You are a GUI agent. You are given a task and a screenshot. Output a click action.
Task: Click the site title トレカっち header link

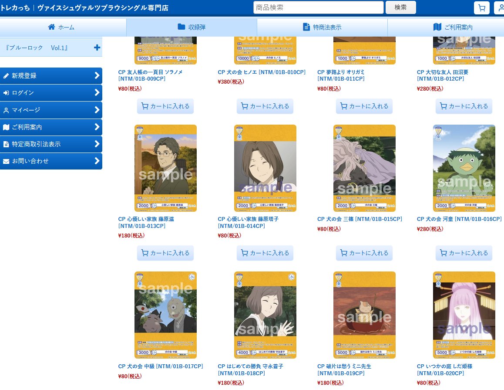click(x=84, y=8)
